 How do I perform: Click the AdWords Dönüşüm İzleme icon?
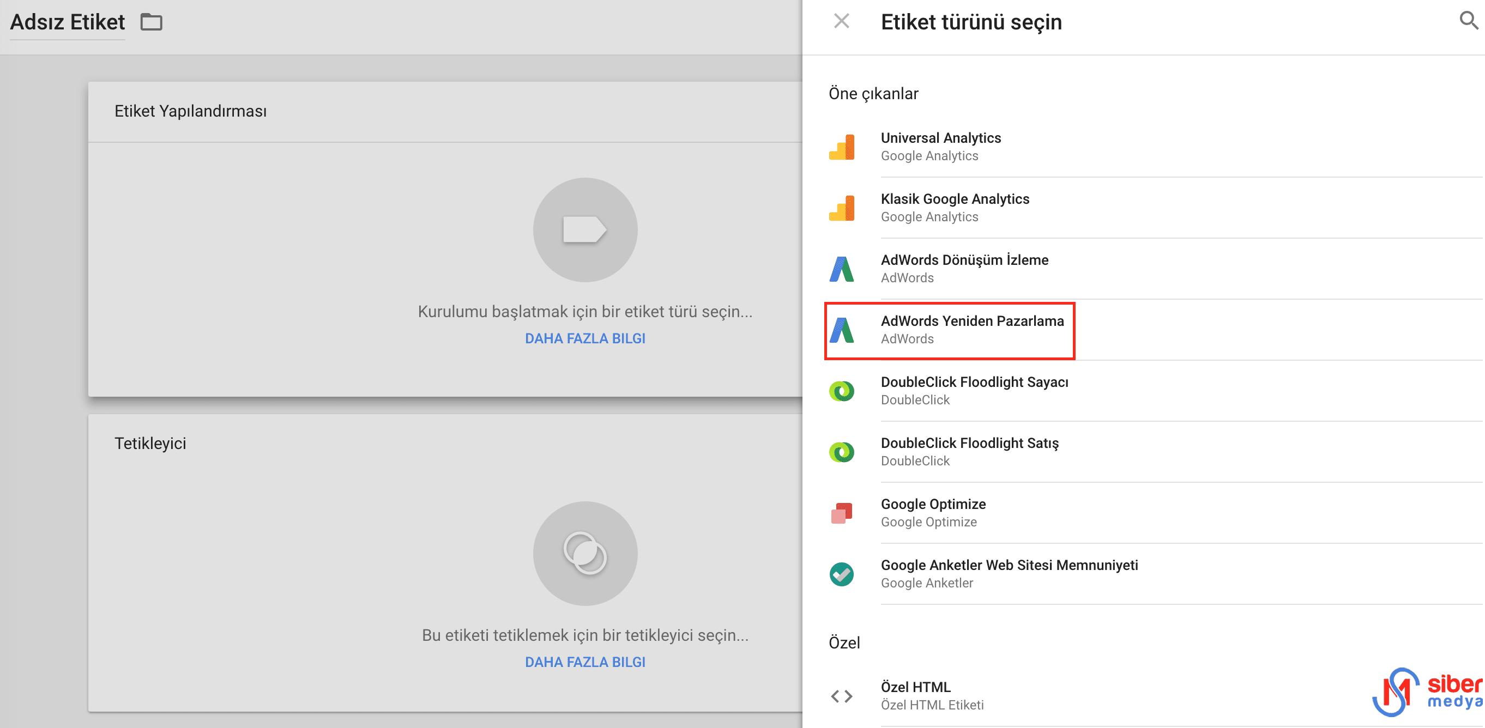coord(842,269)
